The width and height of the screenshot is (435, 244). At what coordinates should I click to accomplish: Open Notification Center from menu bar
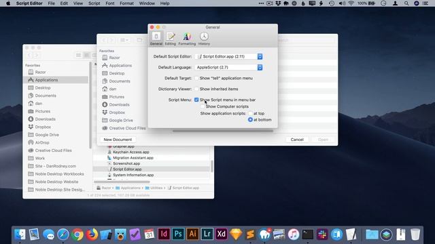[425, 3]
